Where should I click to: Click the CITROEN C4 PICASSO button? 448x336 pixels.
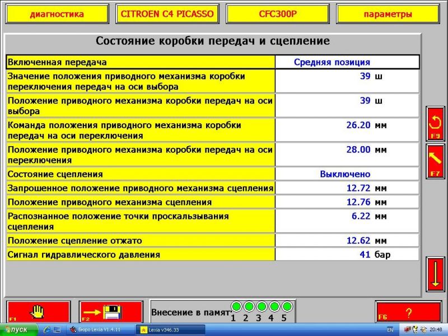(x=167, y=14)
